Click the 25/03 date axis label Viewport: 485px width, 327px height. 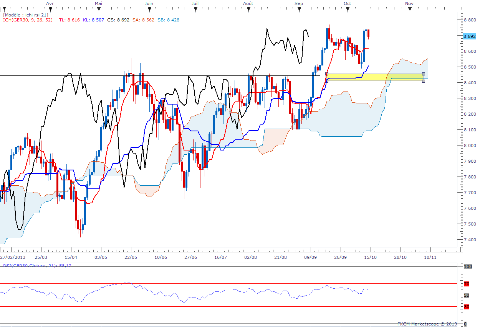(x=41, y=257)
